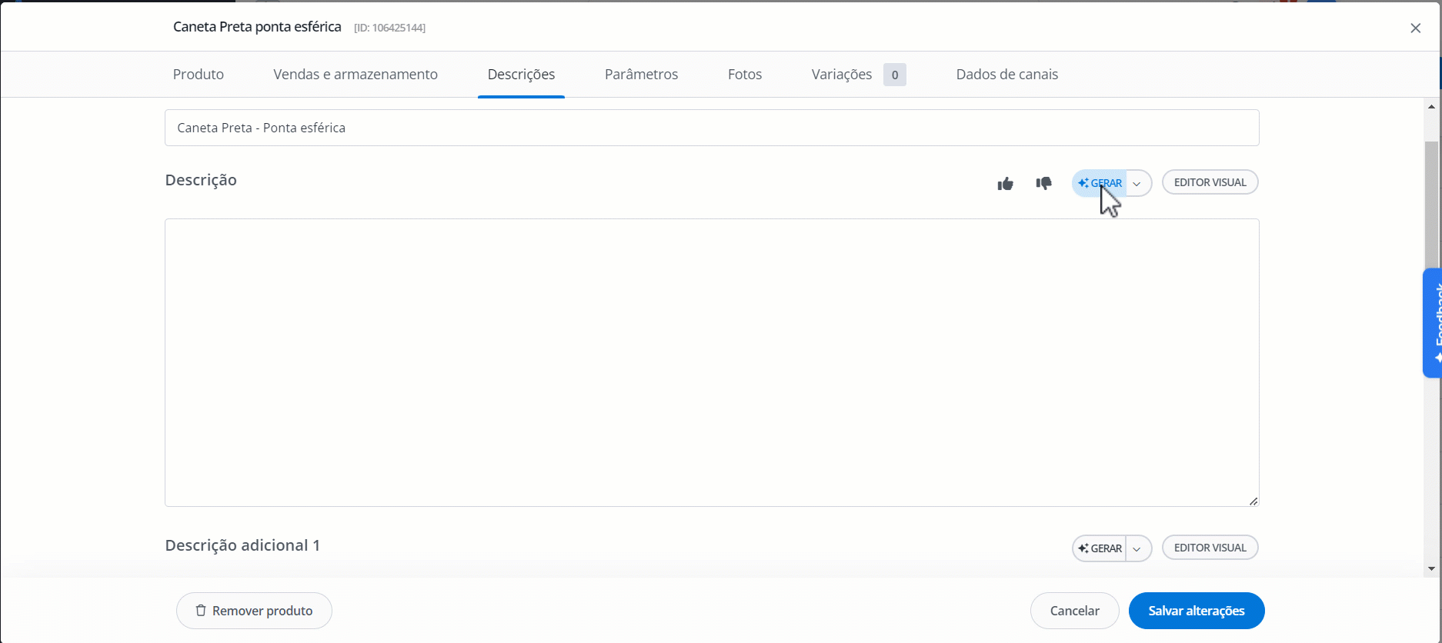Click Remover produto button
This screenshot has height=643, width=1442.
pyautogui.click(x=254, y=611)
